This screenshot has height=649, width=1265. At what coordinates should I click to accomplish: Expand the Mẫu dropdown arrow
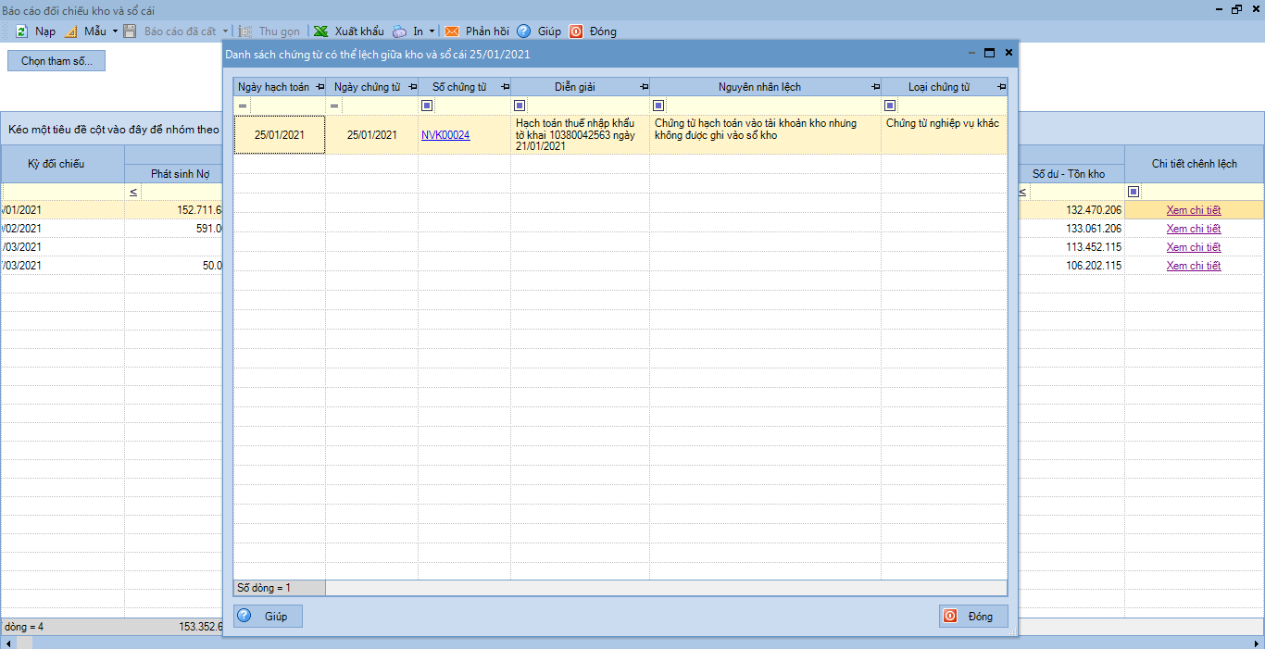(x=115, y=31)
